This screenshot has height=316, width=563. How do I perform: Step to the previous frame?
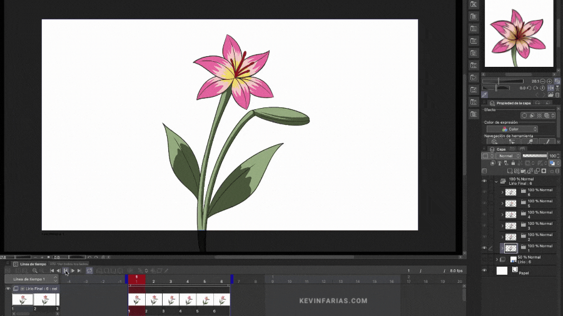59,270
